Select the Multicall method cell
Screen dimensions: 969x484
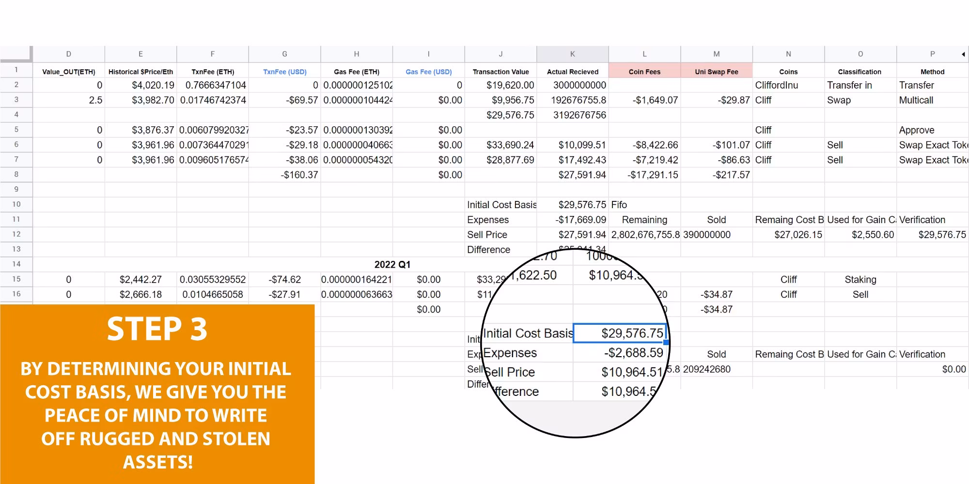[x=916, y=100]
